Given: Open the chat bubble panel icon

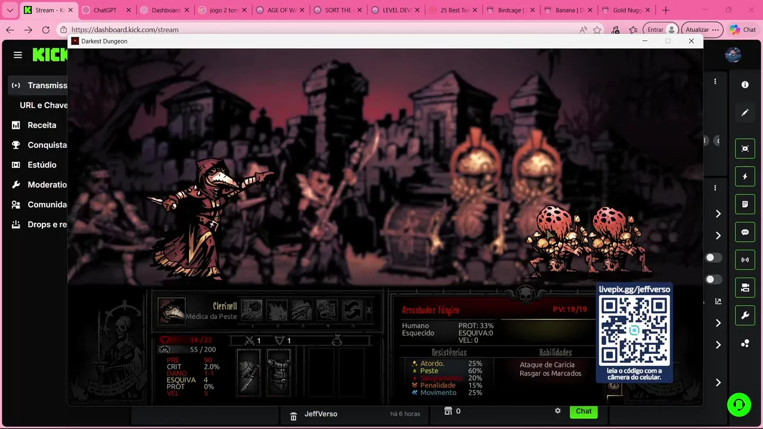Looking at the screenshot, I should [745, 232].
